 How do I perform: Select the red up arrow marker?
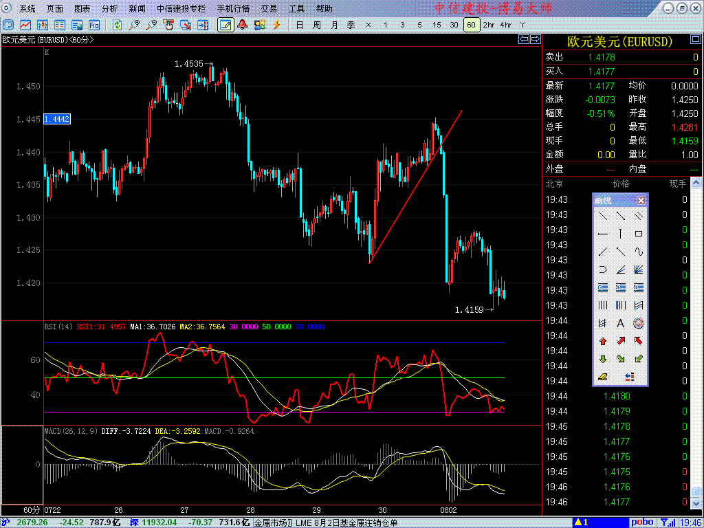point(603,341)
